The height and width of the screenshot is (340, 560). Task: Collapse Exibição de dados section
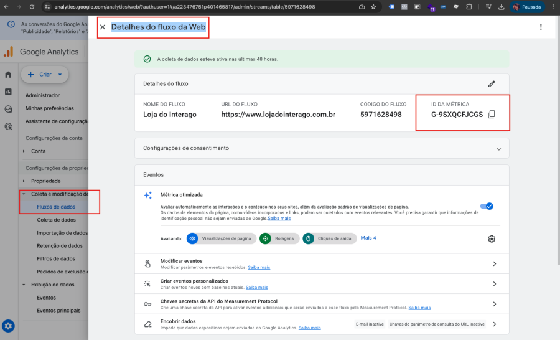point(24,285)
